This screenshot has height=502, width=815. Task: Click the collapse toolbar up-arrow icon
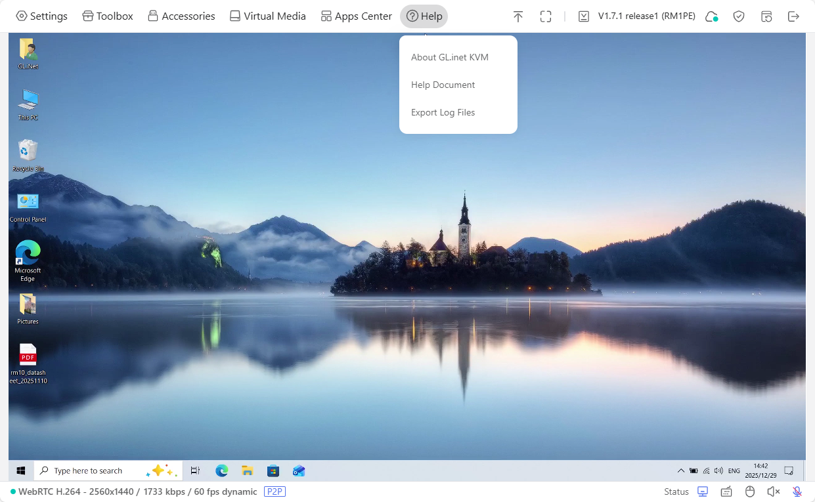coord(518,16)
